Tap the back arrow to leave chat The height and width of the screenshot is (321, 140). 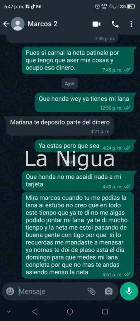point(6,24)
